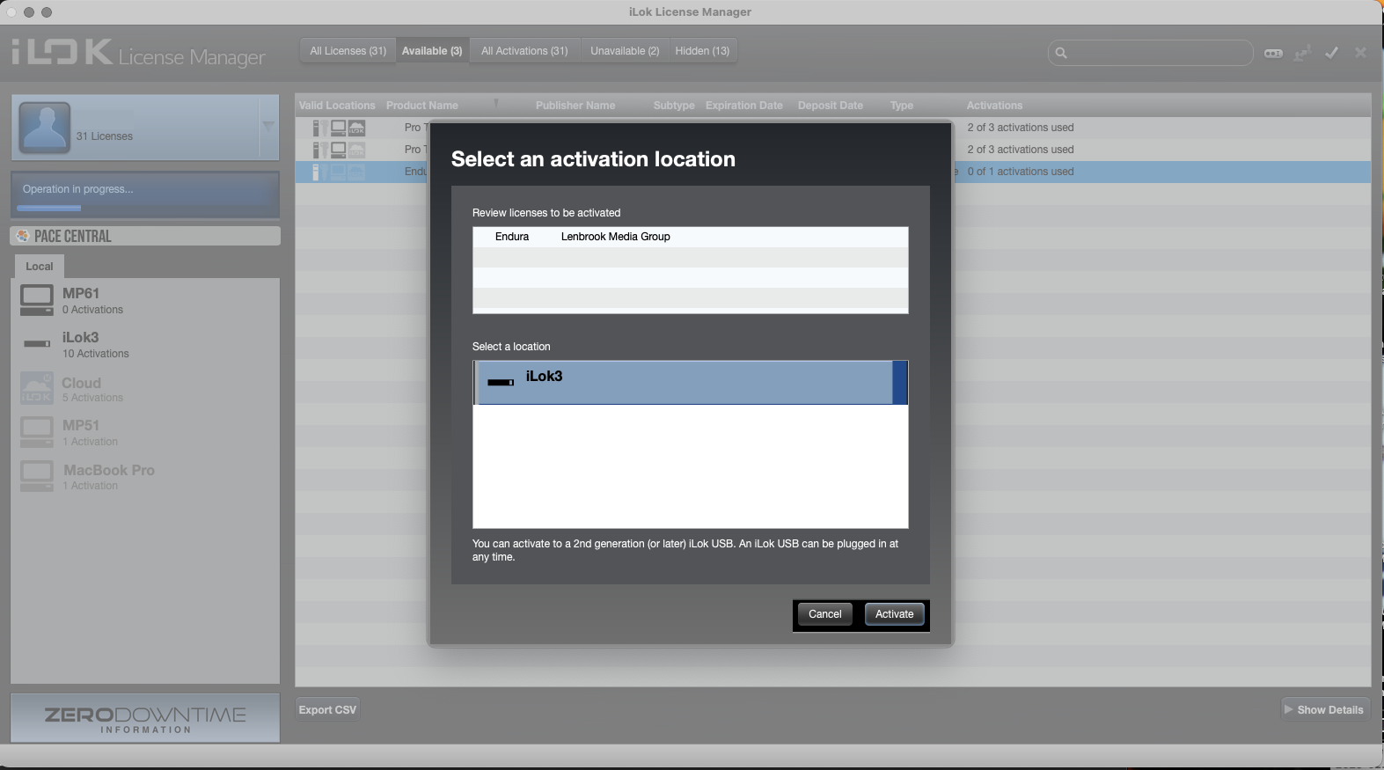
Task: Select the MP51 computer location
Action: point(145,432)
